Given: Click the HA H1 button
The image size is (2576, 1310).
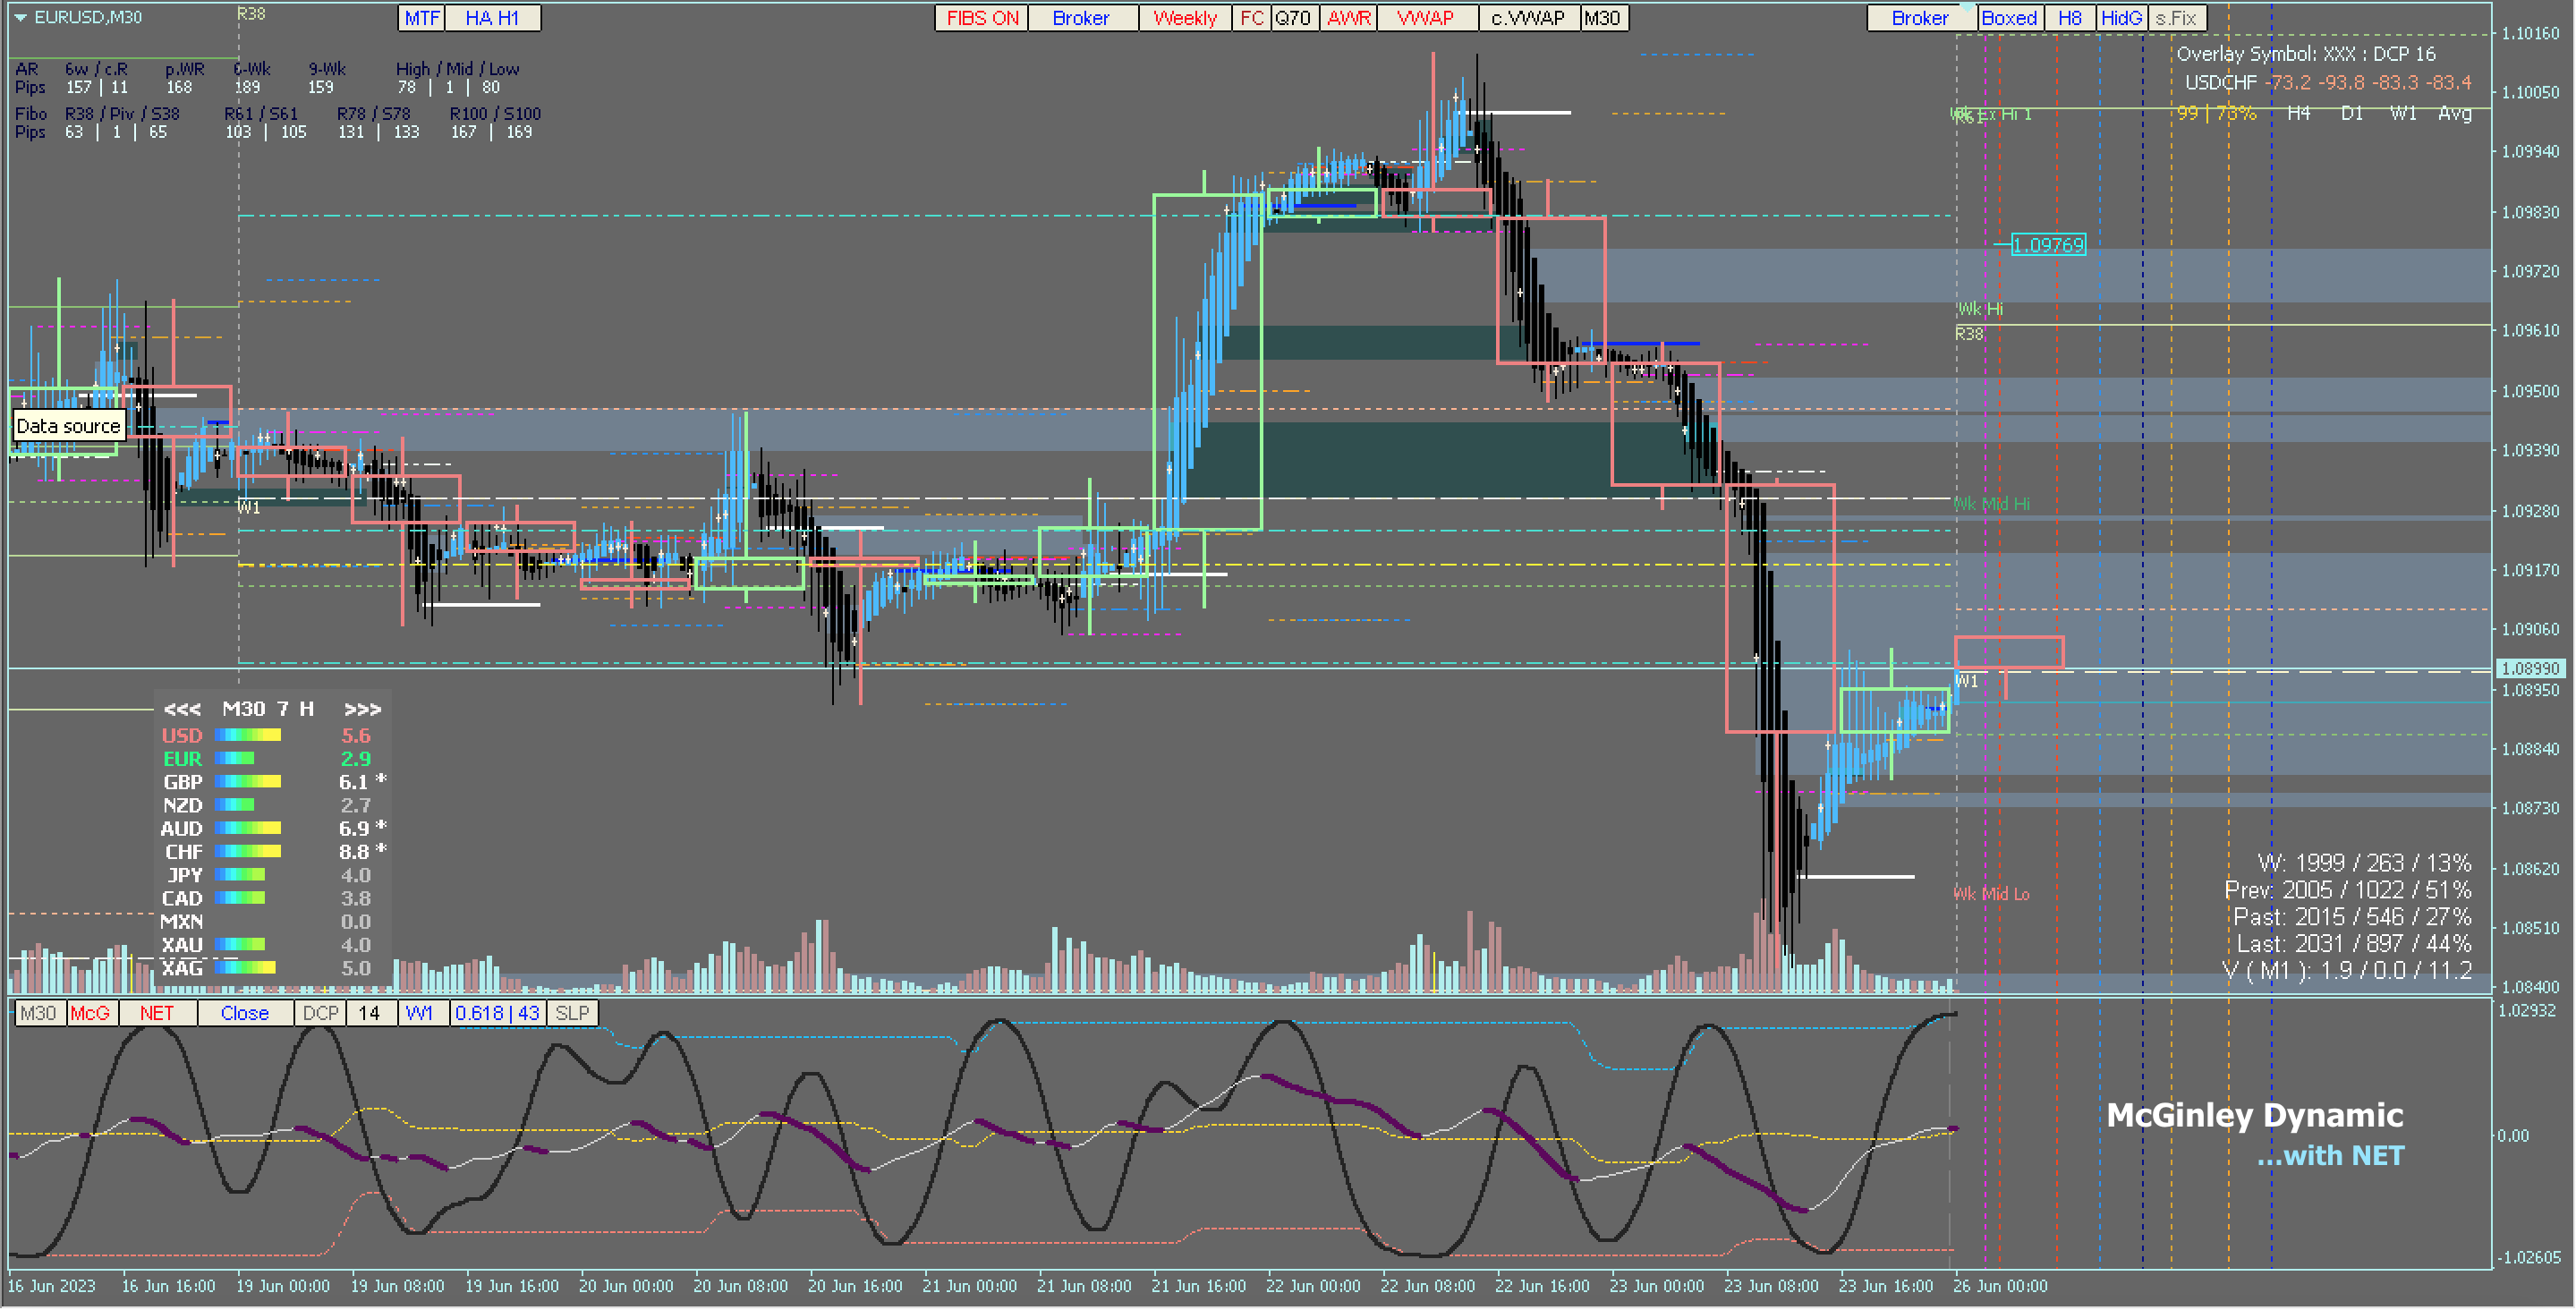Looking at the screenshot, I should (x=491, y=18).
